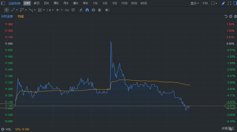Toggle drawings visibility with eye icon

[93, 10]
